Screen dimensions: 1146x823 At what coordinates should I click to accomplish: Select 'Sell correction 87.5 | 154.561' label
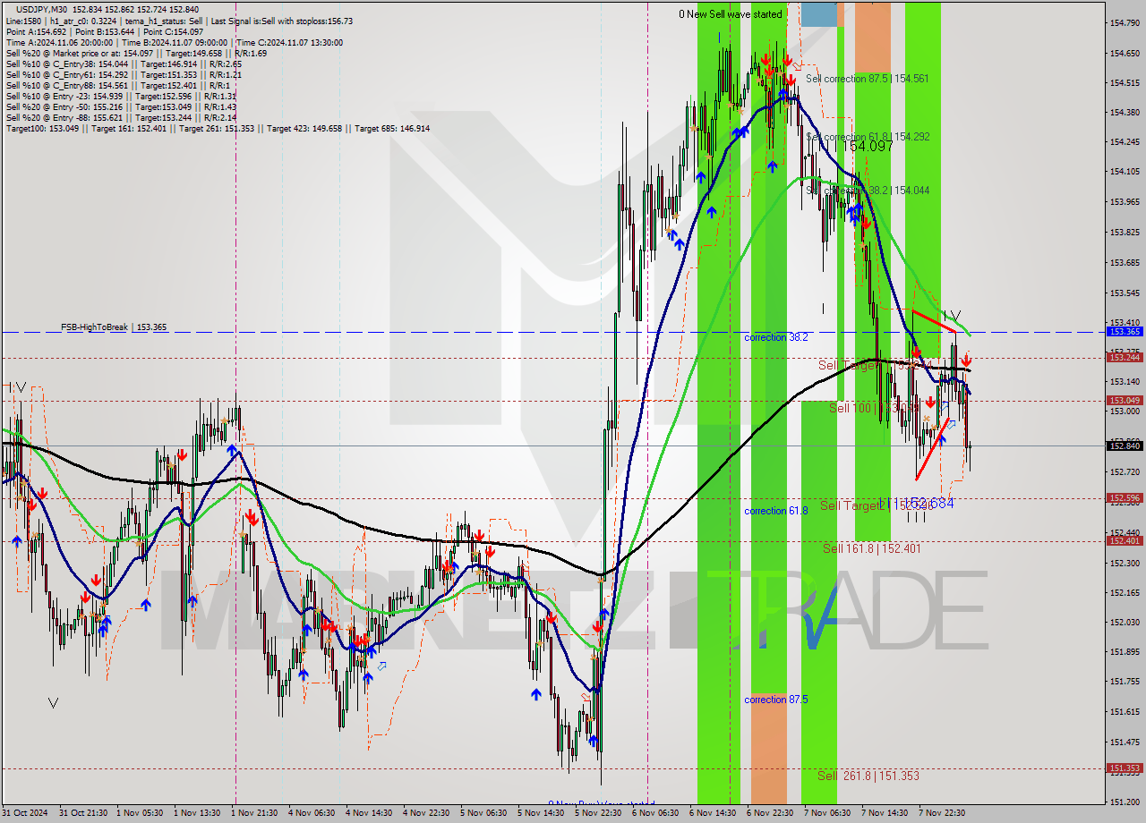pyautogui.click(x=867, y=79)
